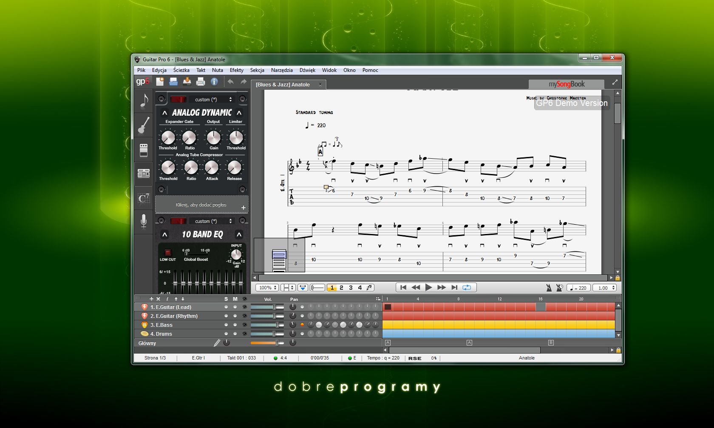This screenshot has height=428, width=714.
Task: Click the metronome icon
Action: click(x=549, y=288)
